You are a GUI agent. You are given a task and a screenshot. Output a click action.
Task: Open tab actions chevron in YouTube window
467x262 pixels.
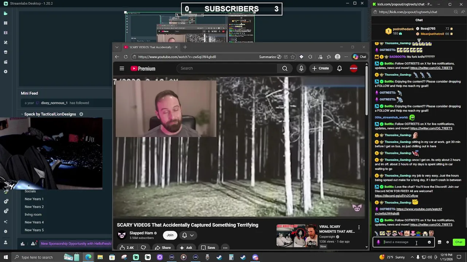tap(117, 47)
